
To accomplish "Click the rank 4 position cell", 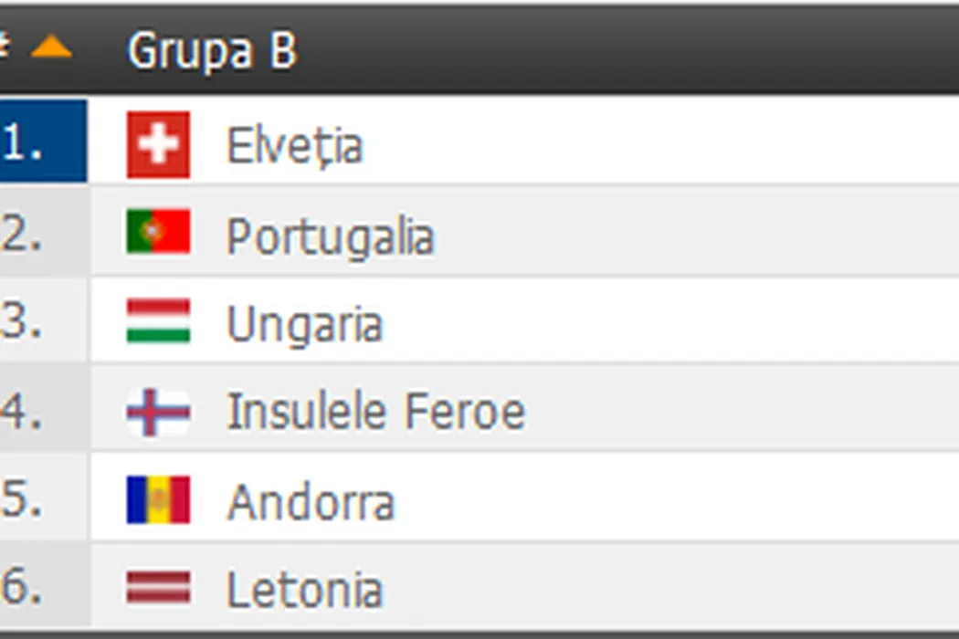I will pos(41,411).
